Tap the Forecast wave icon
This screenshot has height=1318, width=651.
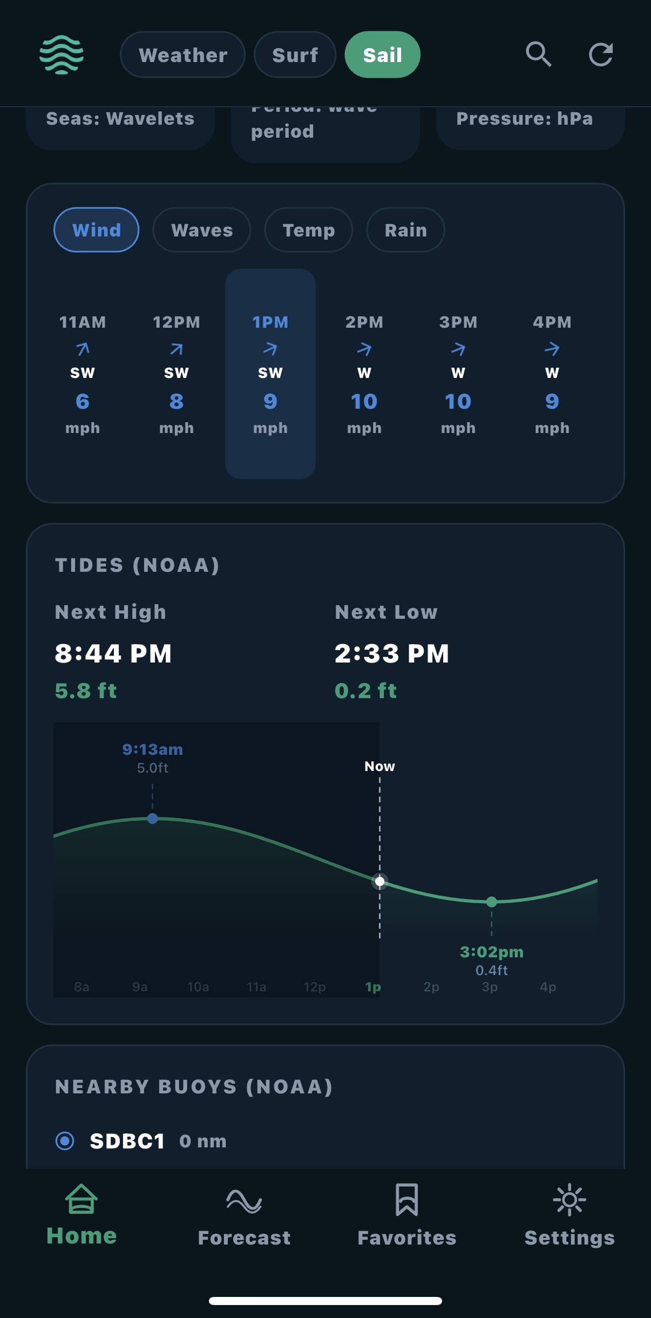coord(244,1201)
